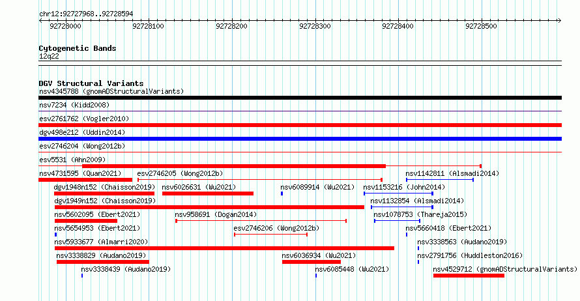The width and height of the screenshot is (580, 301).
Task: Open the nsv6036934 (Wu2021) label
Action: [x=319, y=255]
